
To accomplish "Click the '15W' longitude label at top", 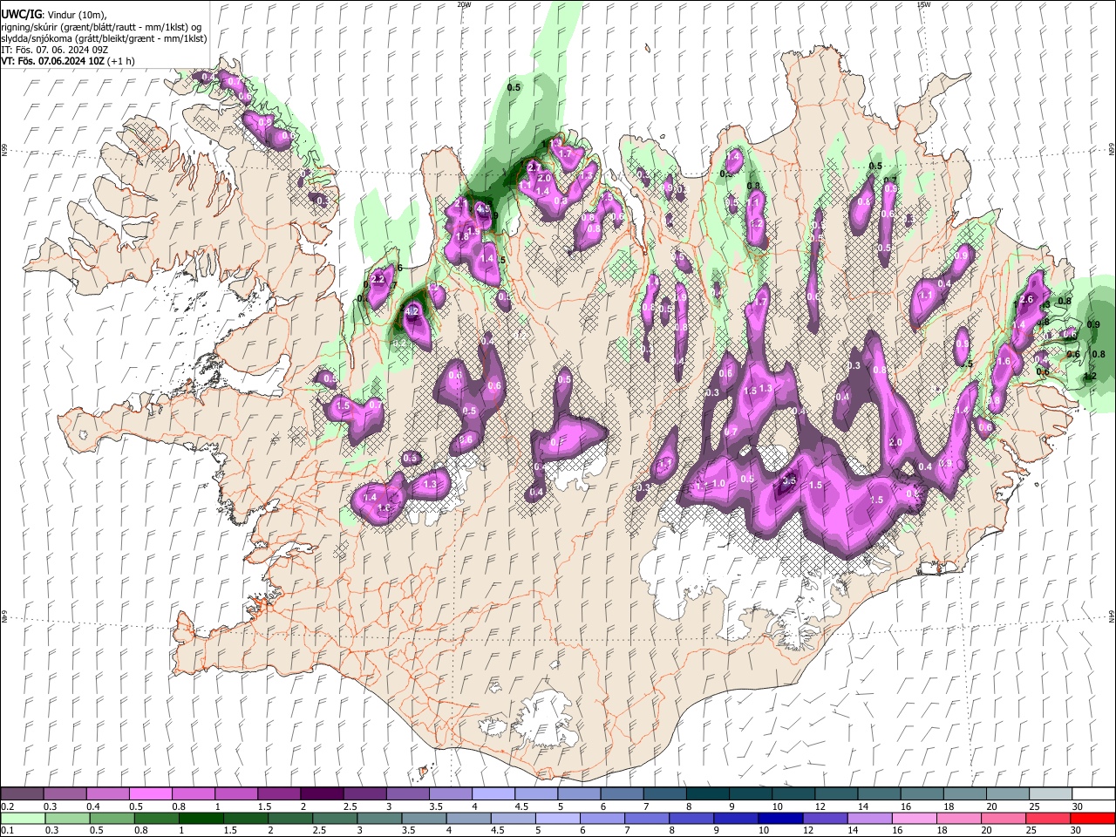I will coord(923,4).
